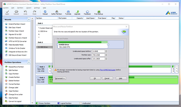Select System Reserved partition row
The height and width of the screenshot is (107, 181).
(45, 28)
